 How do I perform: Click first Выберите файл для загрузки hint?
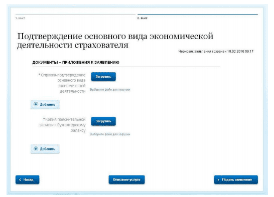(110, 90)
